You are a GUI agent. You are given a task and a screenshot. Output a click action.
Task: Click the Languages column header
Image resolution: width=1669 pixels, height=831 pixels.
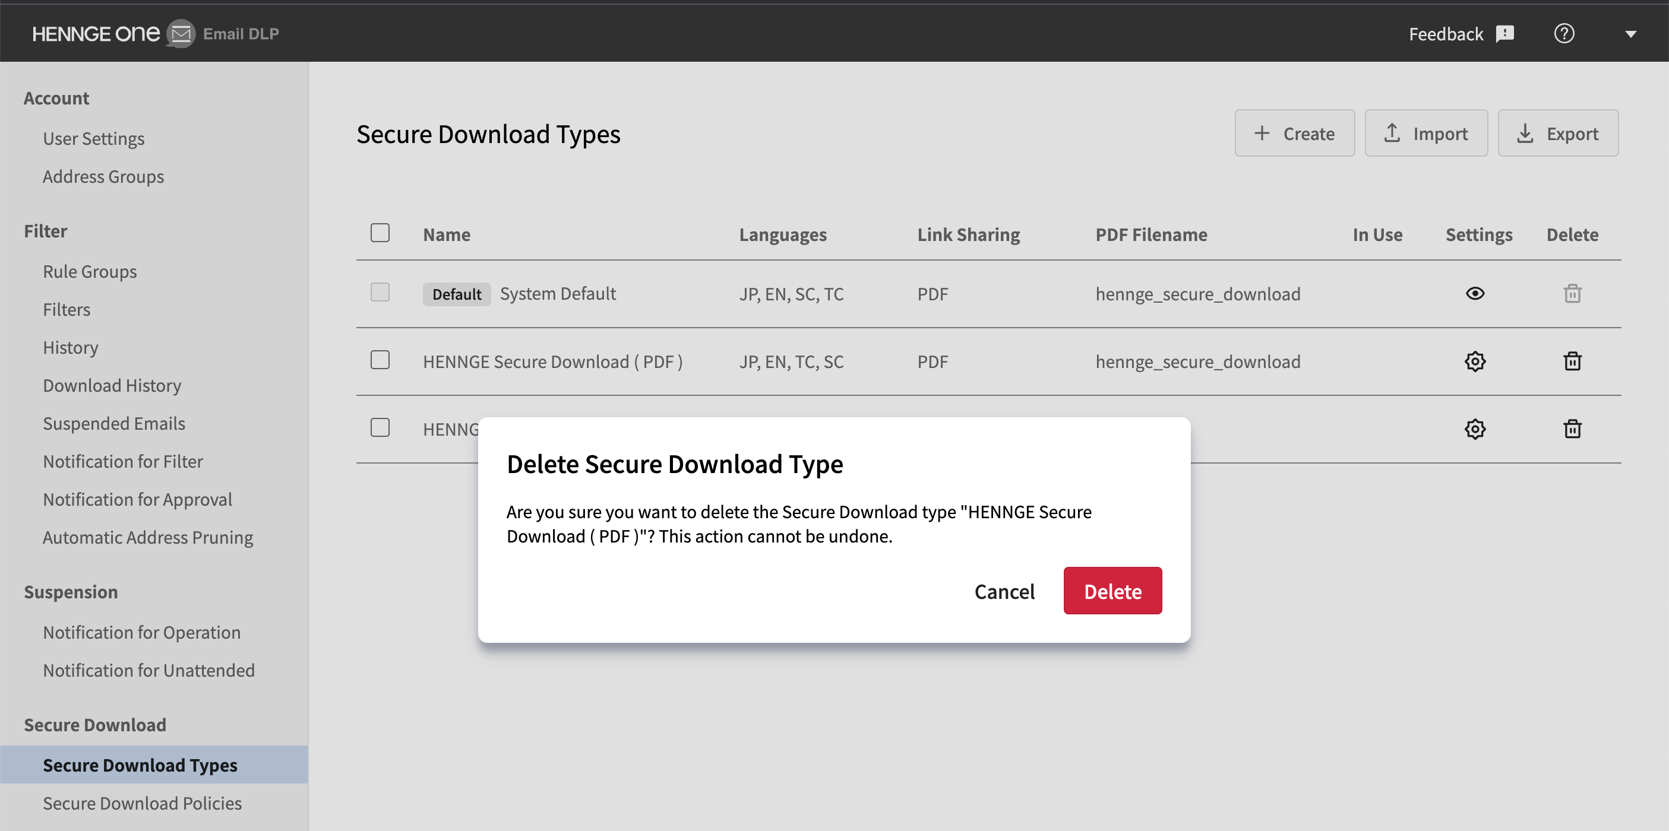click(x=783, y=234)
